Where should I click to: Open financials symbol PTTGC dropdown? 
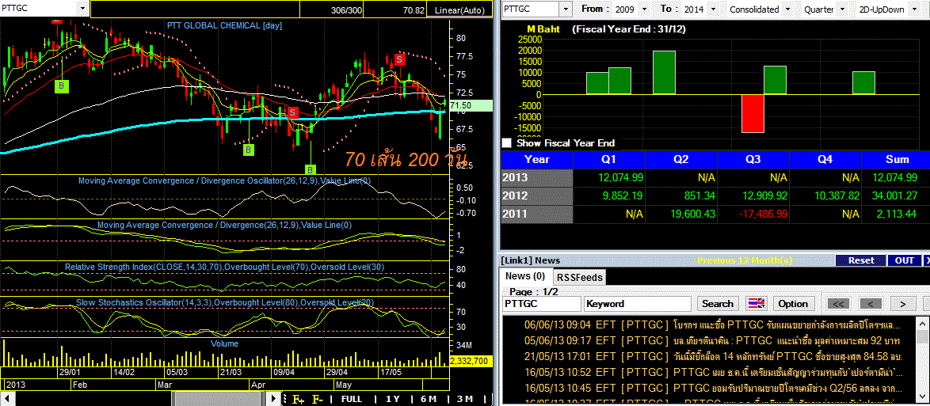click(x=566, y=9)
